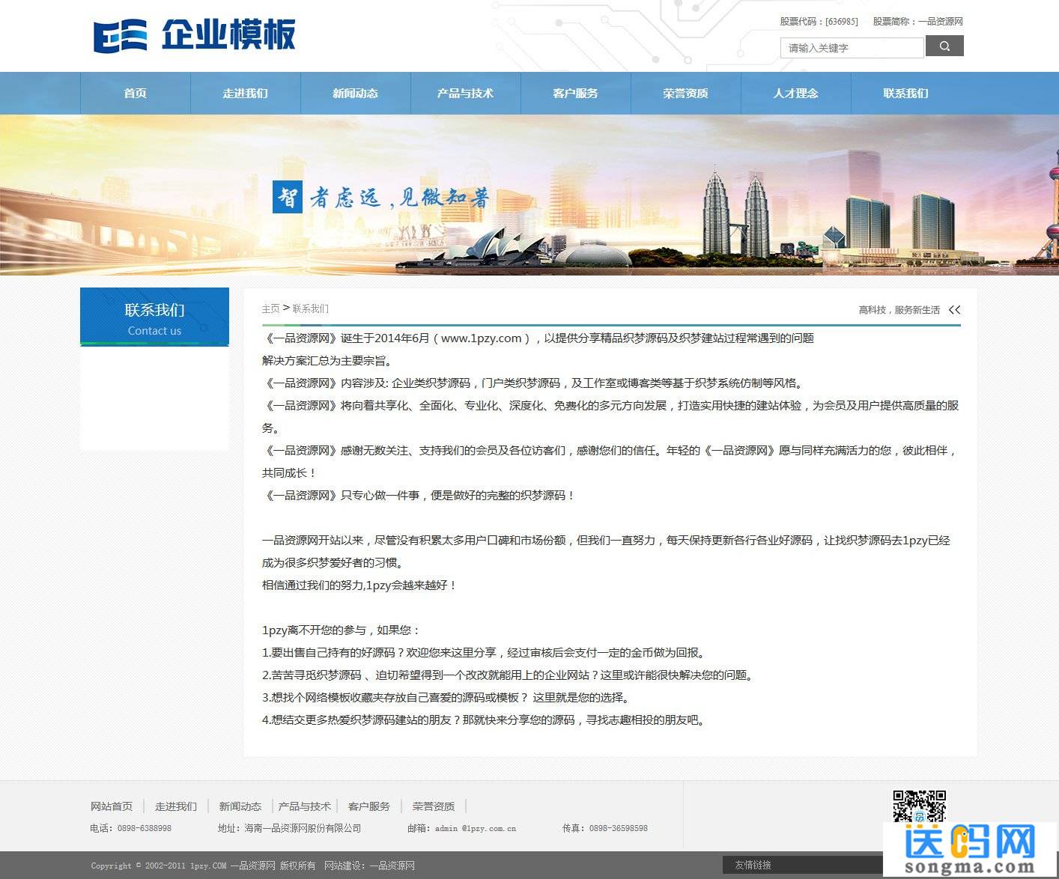Click the 主页 breadcrumb link

tap(271, 308)
